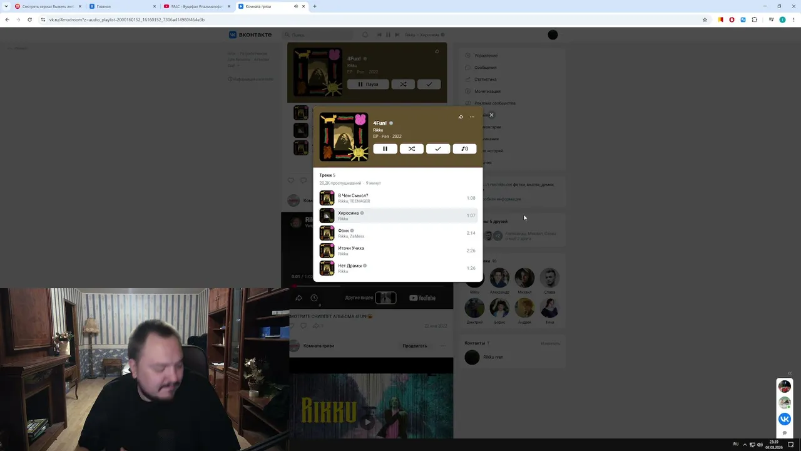Screen dimensions: 801x451
Task: Open the Rikku artist link in the popup header
Action: [x=378, y=130]
